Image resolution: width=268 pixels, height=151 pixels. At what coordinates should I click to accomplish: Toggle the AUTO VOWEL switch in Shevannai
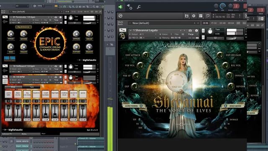pyautogui.click(x=141, y=106)
